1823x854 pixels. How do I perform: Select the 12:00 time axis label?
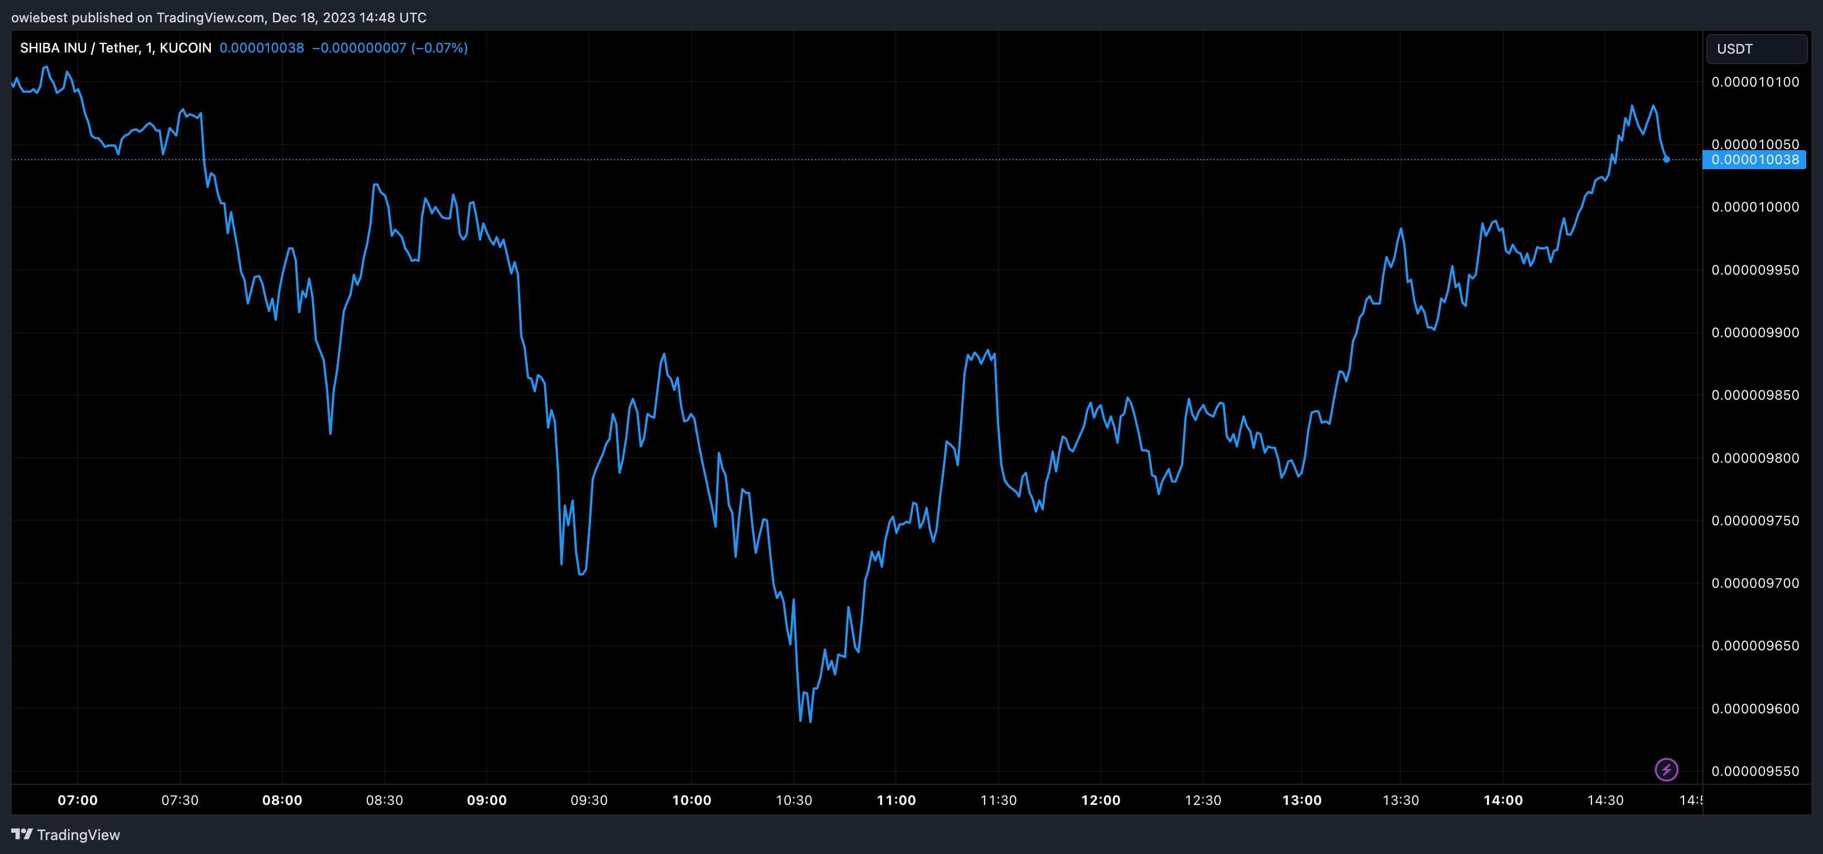click(x=1101, y=800)
